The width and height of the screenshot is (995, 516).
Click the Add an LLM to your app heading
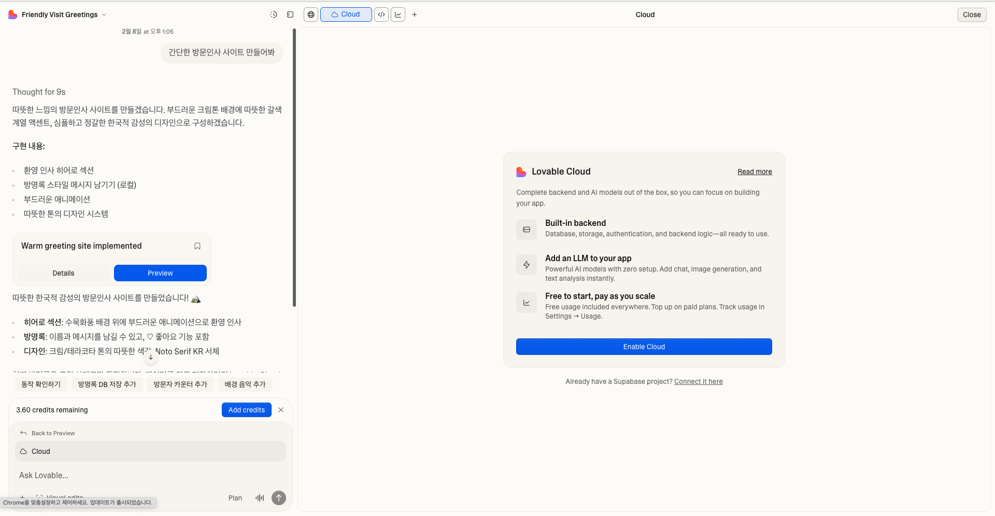tap(588, 258)
